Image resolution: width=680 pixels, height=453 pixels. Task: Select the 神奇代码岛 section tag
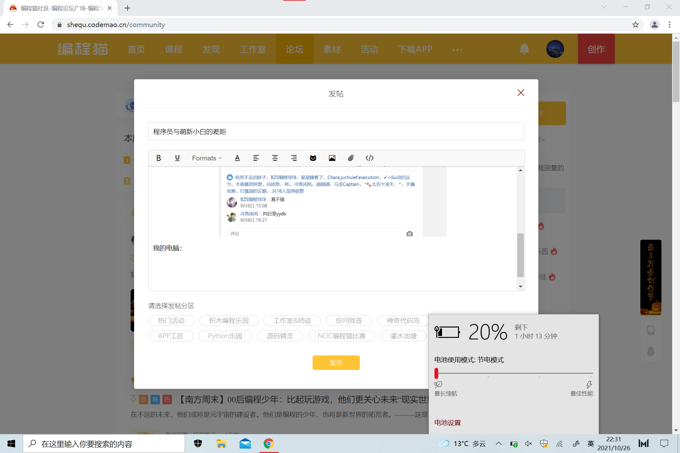point(403,321)
